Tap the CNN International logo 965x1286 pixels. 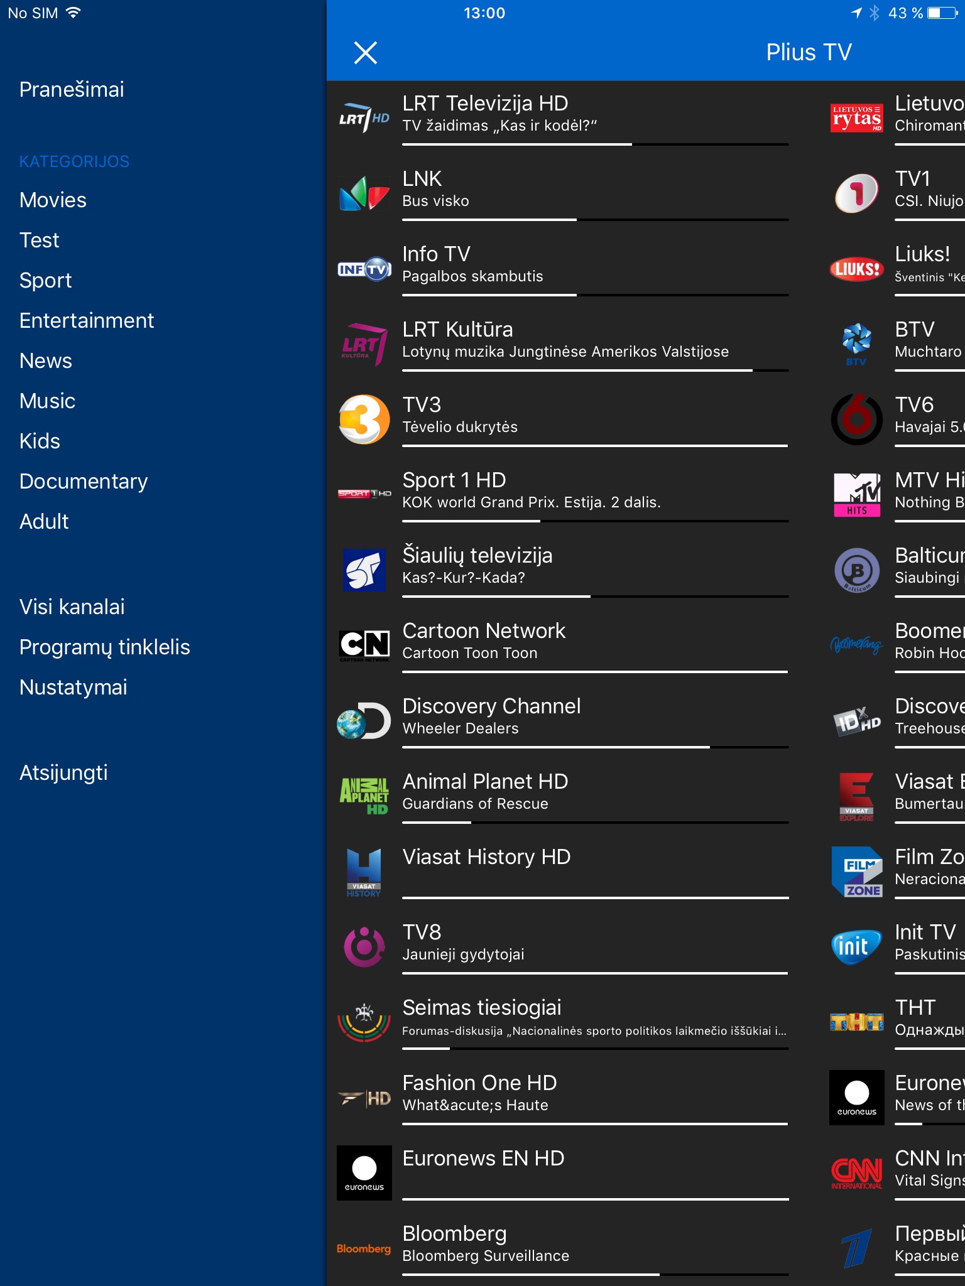point(857,1173)
